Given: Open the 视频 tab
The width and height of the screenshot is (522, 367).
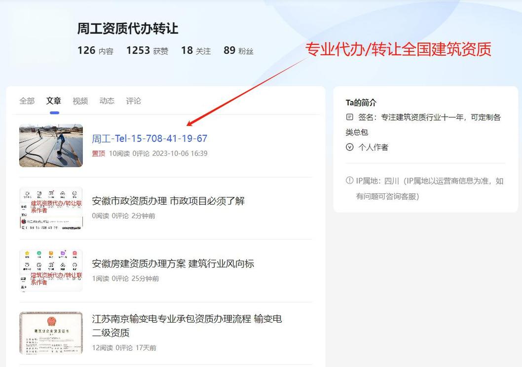Looking at the screenshot, I should pos(80,101).
